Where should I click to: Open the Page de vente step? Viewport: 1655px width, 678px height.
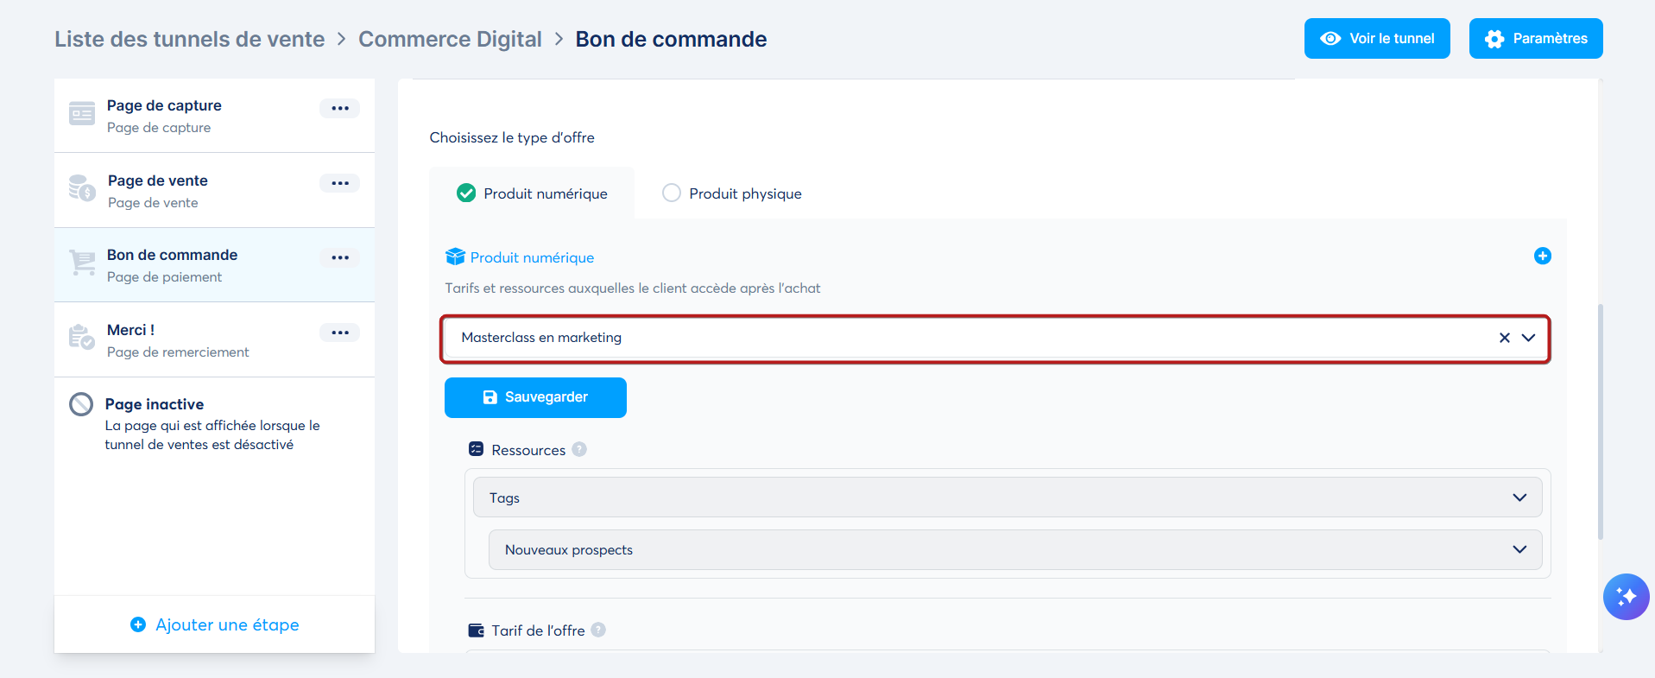tap(214, 191)
